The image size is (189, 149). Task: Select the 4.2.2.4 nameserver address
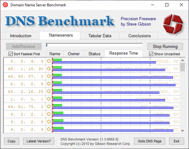[27, 129]
